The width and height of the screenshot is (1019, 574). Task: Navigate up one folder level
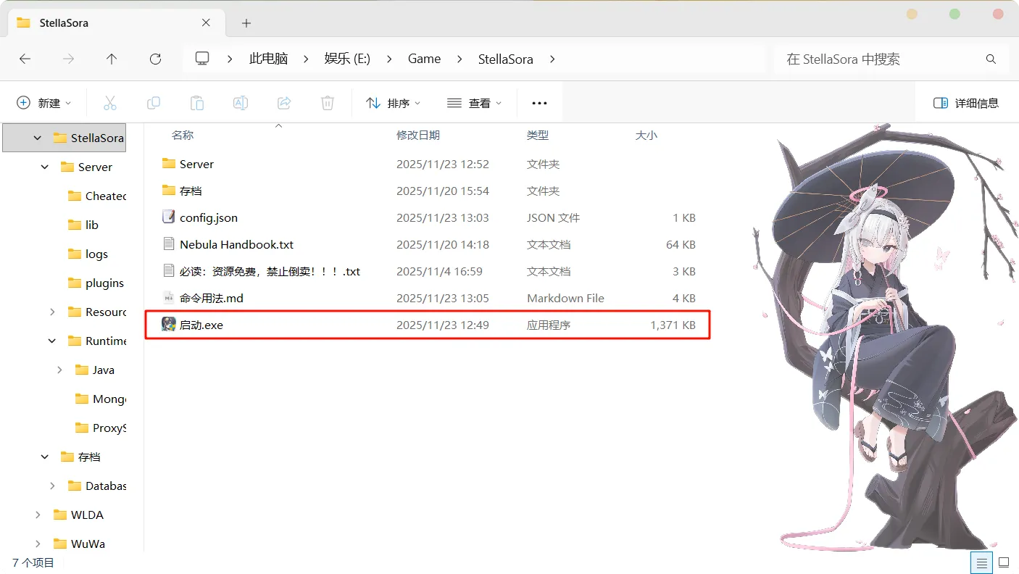112,59
